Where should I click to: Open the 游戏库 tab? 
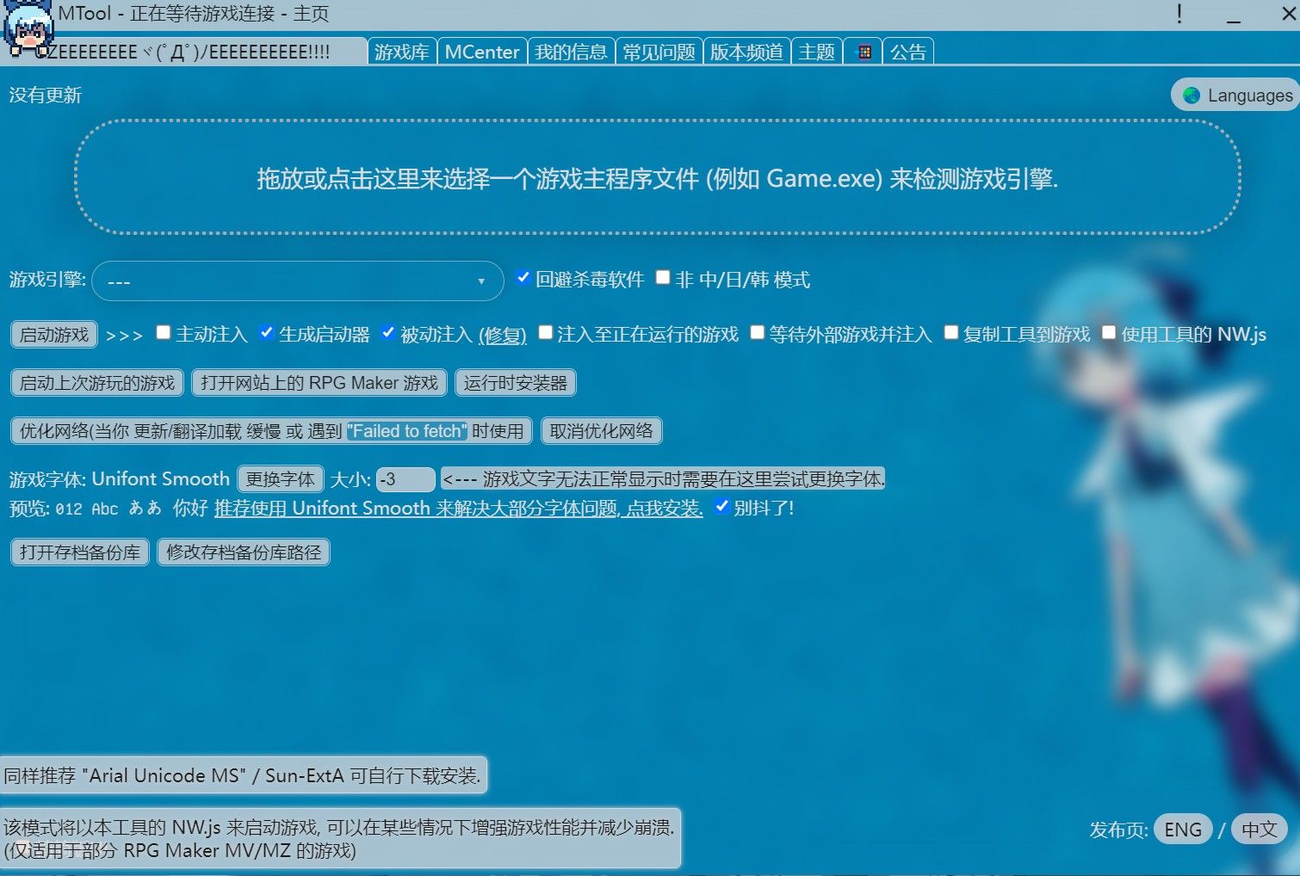pos(401,52)
